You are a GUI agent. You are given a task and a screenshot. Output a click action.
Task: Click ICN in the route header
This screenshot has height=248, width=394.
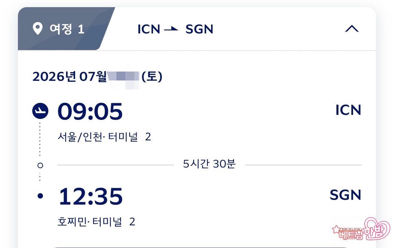point(149,29)
